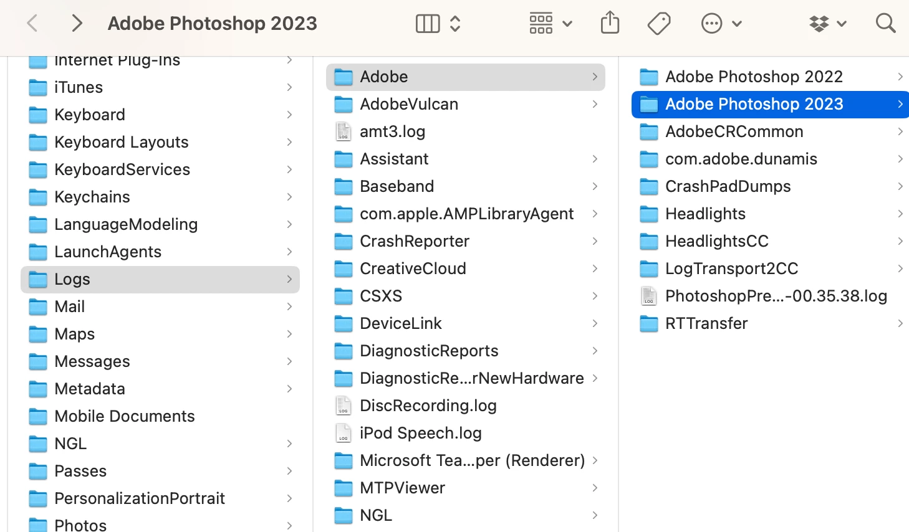
Task: Select Microsoft Tea…per (Renderer) folder
Action: click(x=466, y=460)
